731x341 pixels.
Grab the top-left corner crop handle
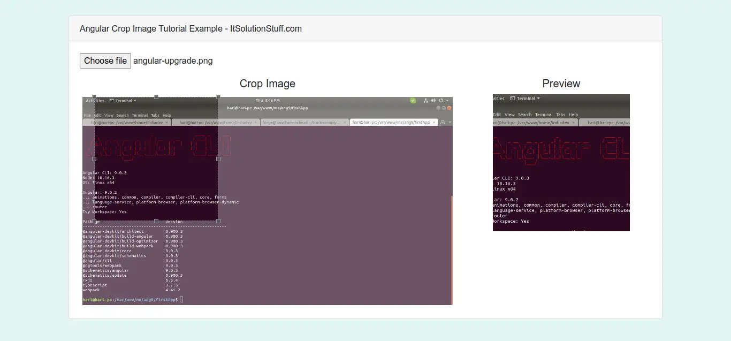(x=94, y=97)
